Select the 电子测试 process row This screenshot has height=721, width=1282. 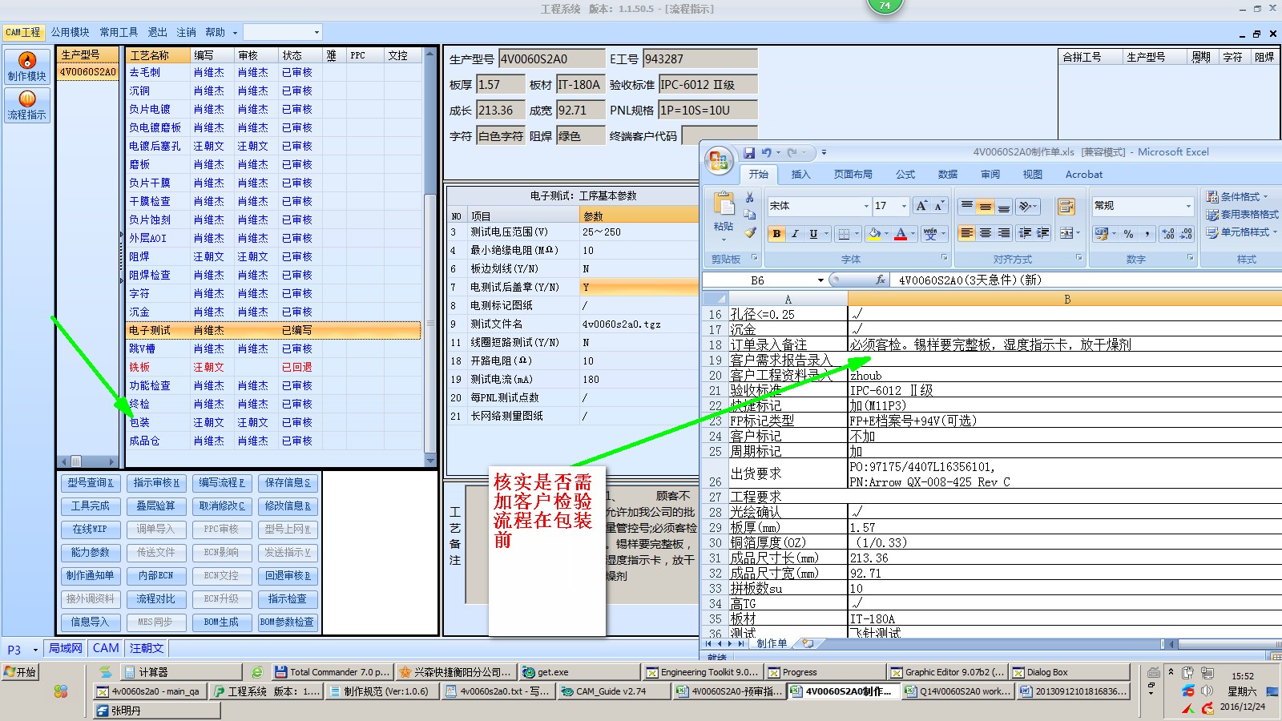(x=274, y=330)
